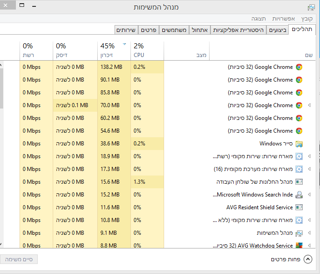Switch to the שירותים tab
320x274 pixels.
coord(126,30)
